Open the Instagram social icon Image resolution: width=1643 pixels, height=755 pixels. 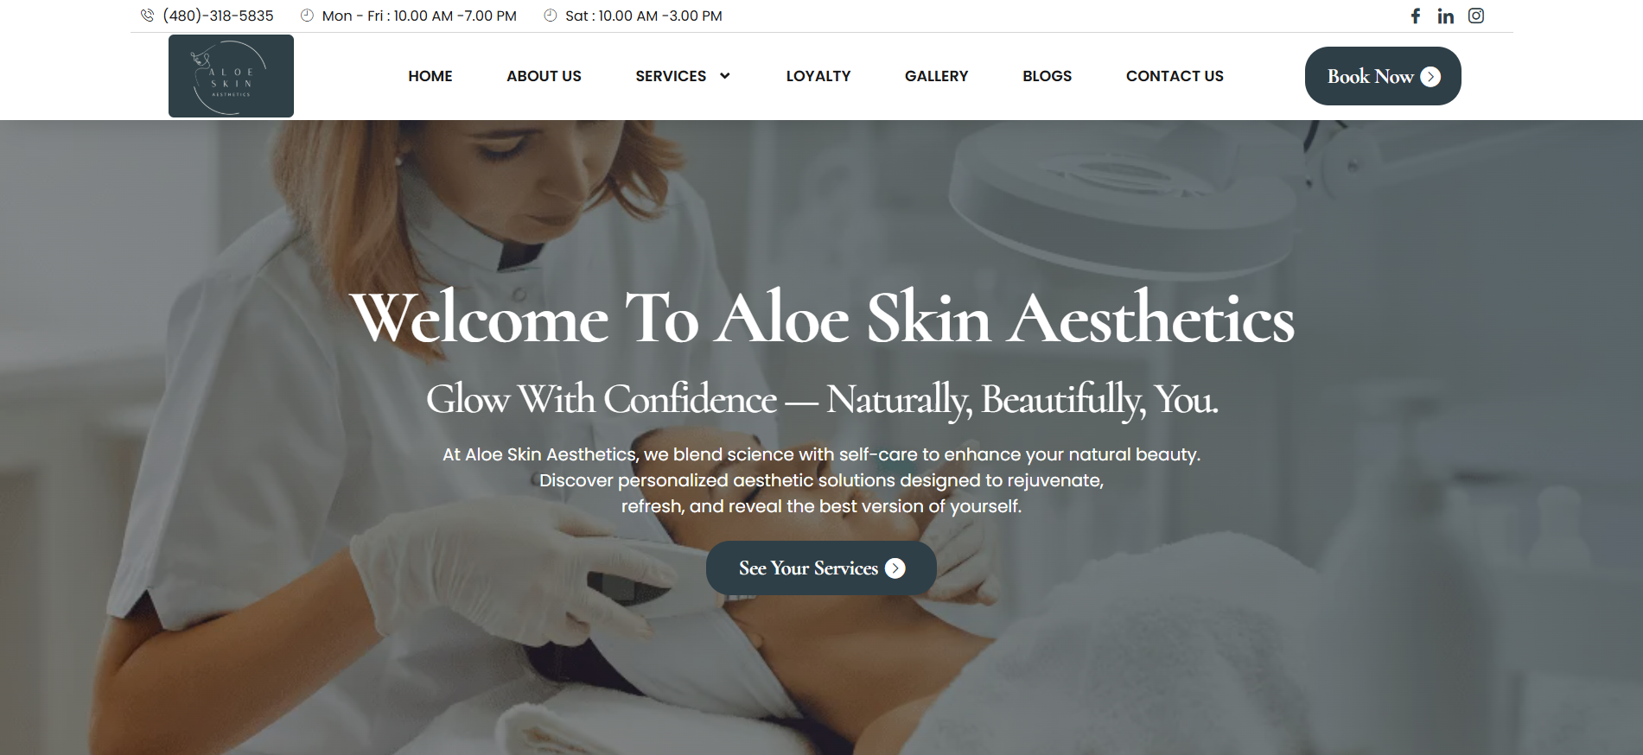point(1476,16)
